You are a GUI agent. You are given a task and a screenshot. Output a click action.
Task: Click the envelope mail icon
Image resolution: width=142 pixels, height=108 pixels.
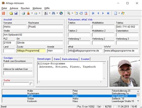(36, 13)
